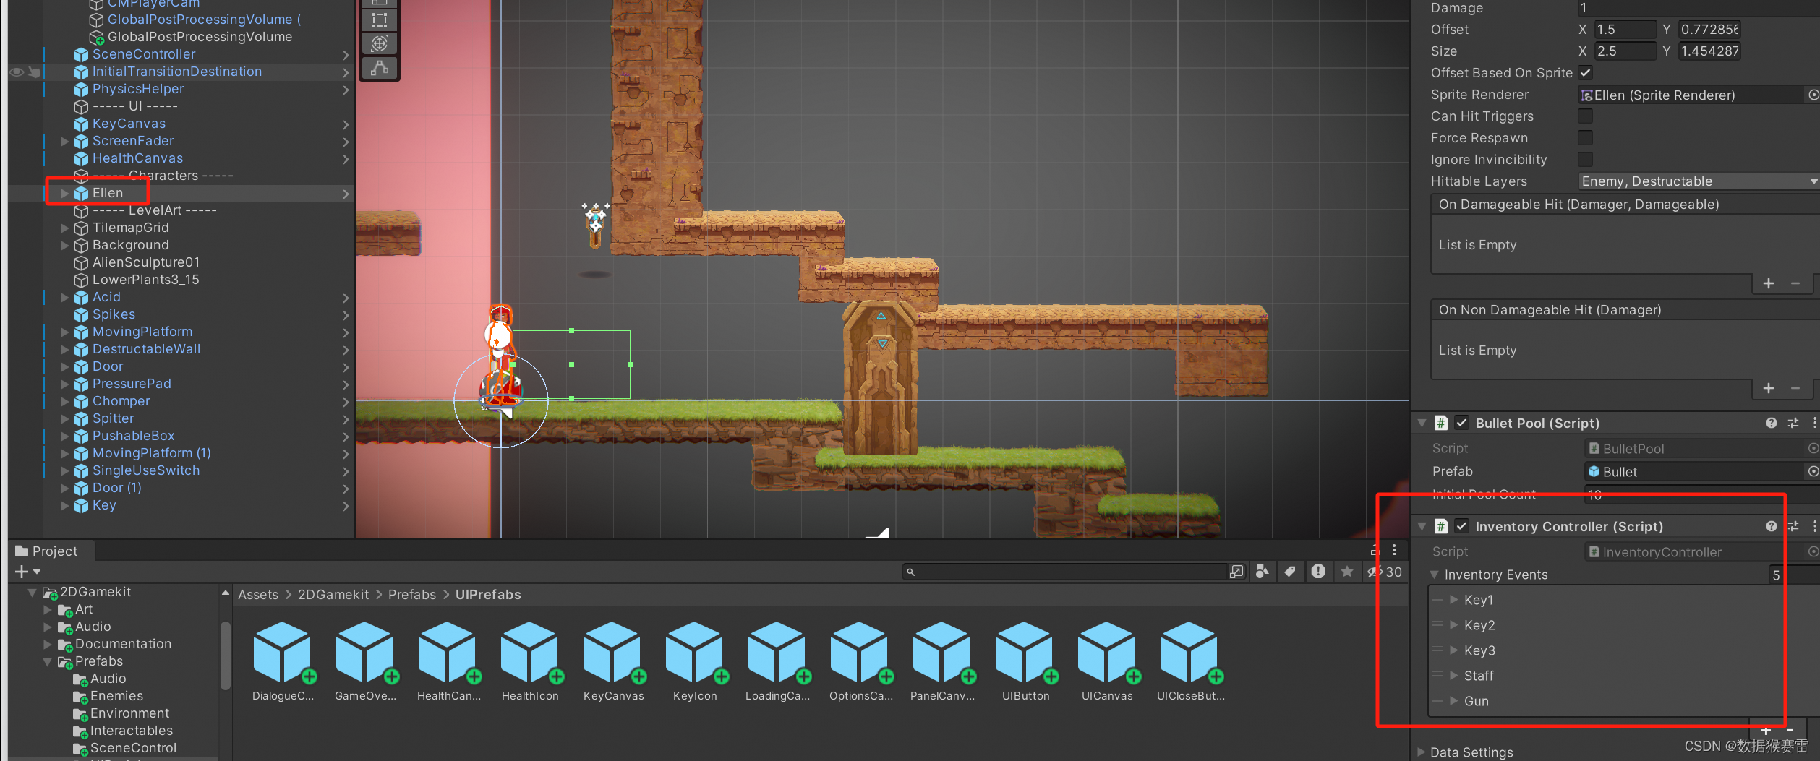
Task: Select the UIButton prefab asset
Action: (x=1025, y=661)
